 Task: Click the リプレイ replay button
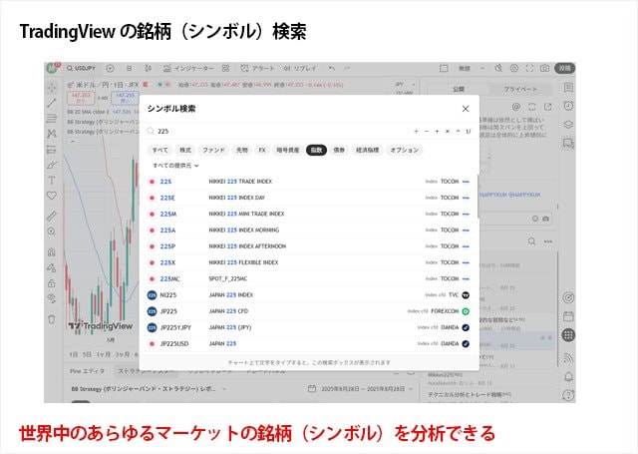pyautogui.click(x=300, y=69)
